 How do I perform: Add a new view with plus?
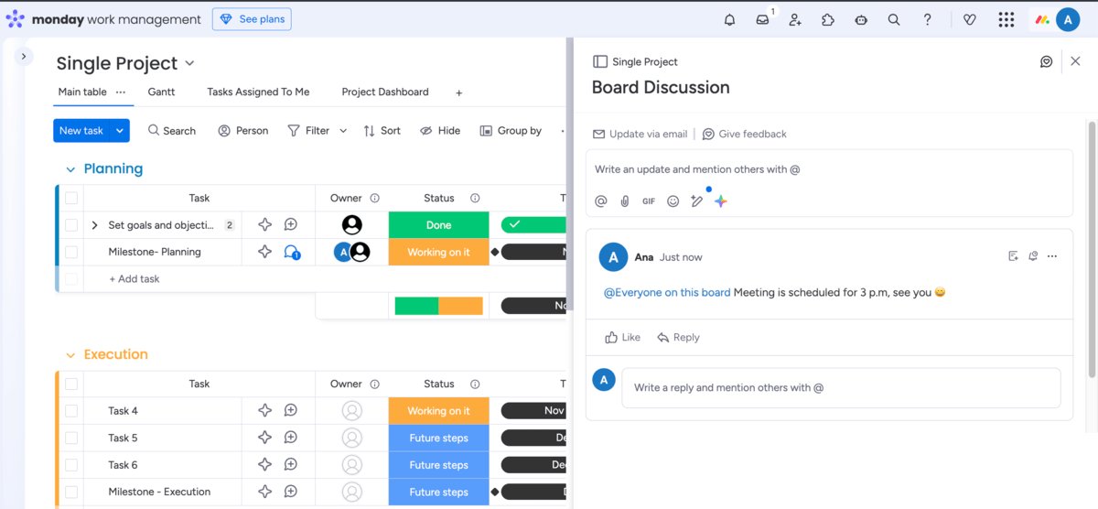click(459, 92)
